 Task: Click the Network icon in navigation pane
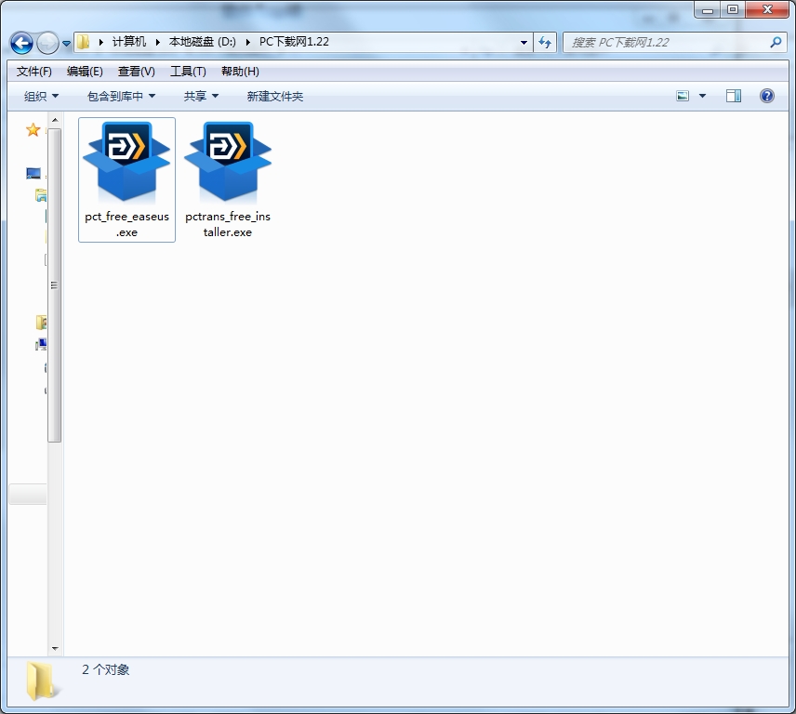tap(41, 345)
